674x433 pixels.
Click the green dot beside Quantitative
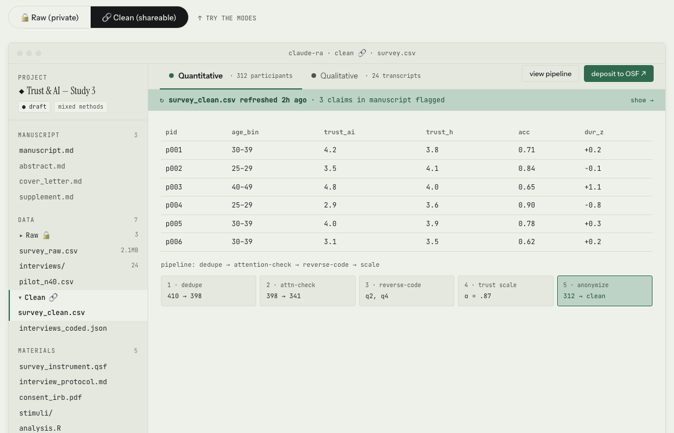click(x=171, y=76)
